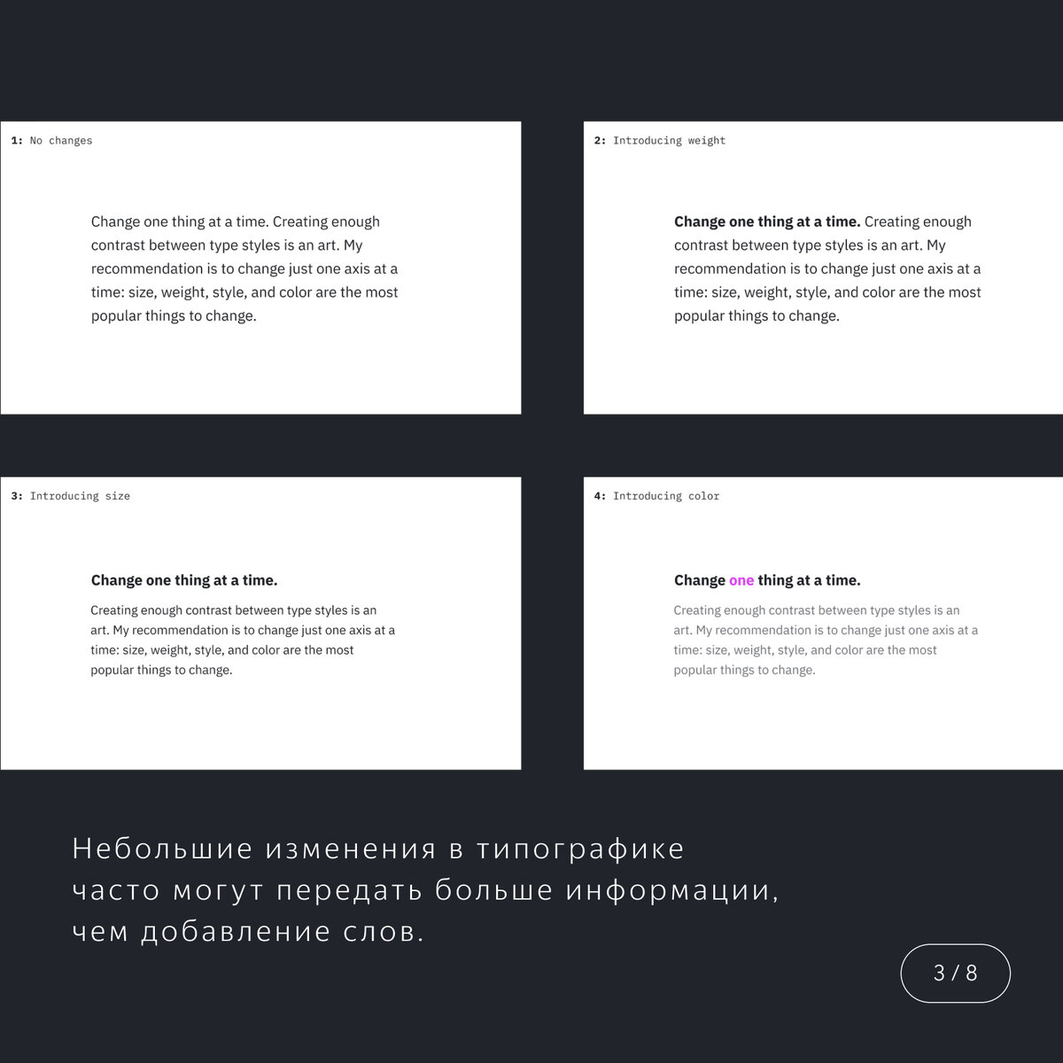Select the card labeled '3: Introducing size'
The height and width of the screenshot is (1063, 1063).
[x=260, y=624]
